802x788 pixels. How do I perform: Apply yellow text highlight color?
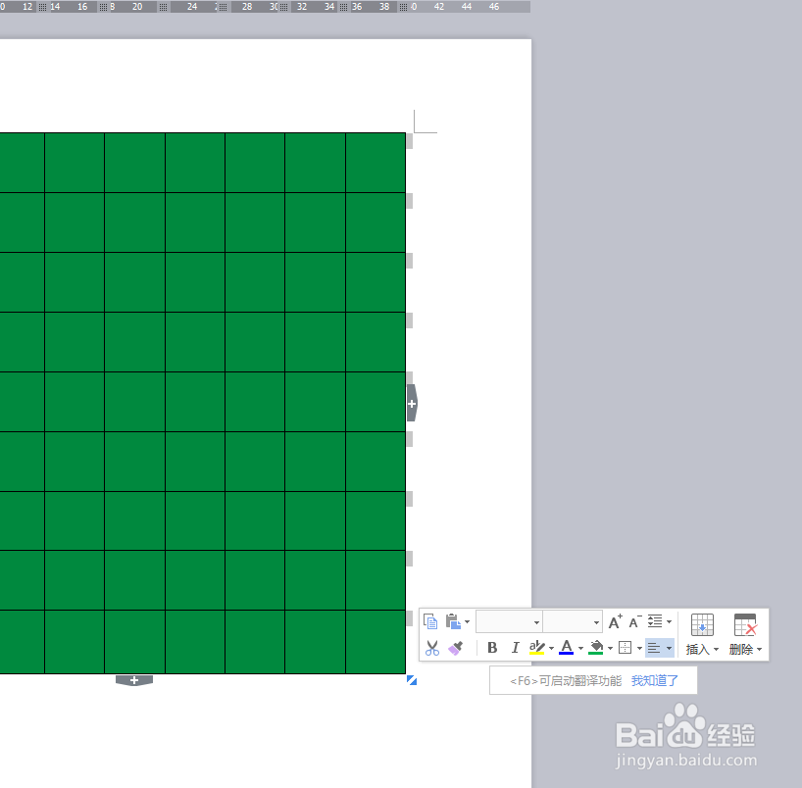coord(536,648)
